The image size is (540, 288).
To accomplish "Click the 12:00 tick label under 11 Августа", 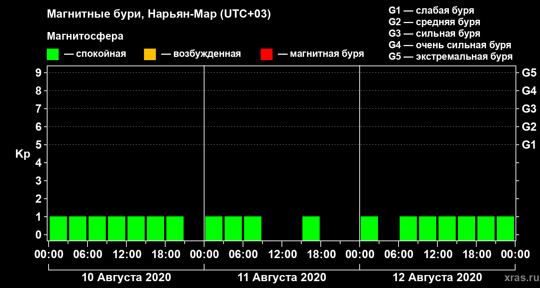I will coord(282,254).
